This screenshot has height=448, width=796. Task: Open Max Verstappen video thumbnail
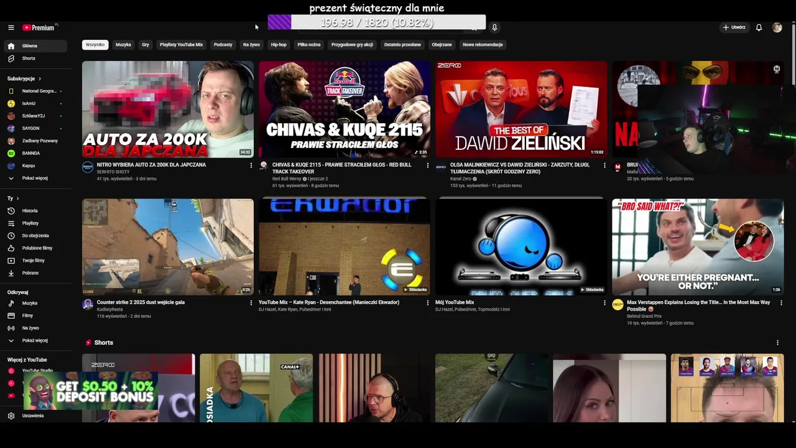point(698,247)
